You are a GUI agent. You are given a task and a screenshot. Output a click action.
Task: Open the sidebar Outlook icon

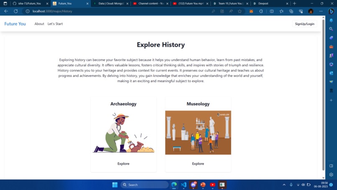(x=331, y=73)
